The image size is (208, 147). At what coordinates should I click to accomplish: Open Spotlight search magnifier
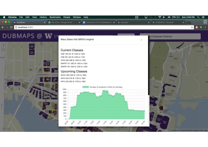(x=198, y=17)
